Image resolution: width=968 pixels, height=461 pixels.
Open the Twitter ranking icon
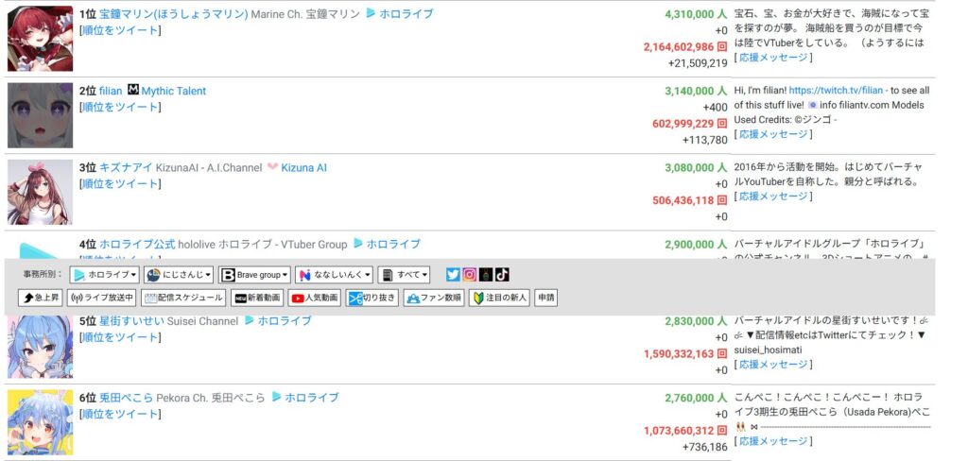(453, 275)
